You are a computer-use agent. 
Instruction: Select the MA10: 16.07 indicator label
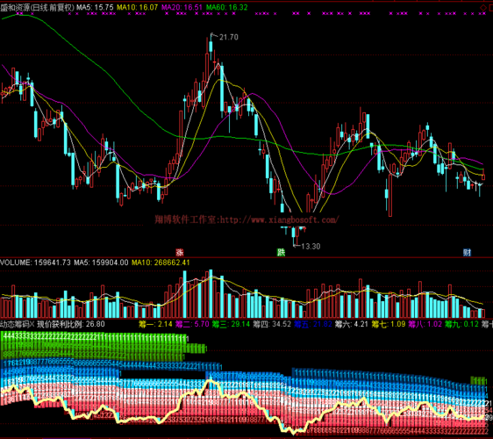click(x=137, y=7)
